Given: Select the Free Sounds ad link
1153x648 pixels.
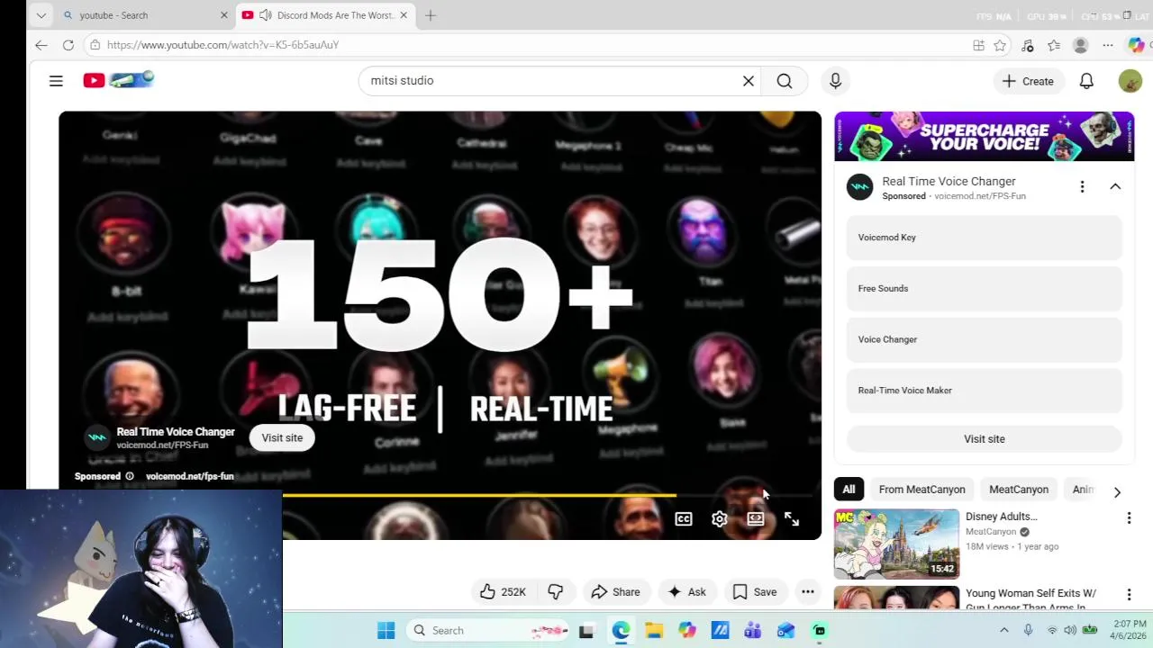Looking at the screenshot, I should (984, 289).
